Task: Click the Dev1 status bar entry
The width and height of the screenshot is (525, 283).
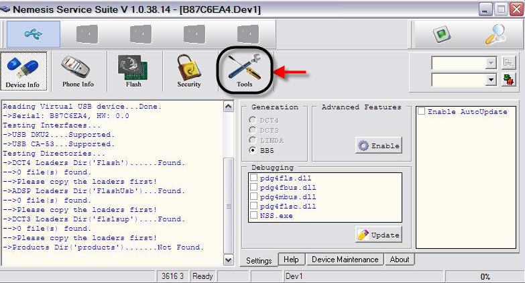Action: (x=363, y=276)
